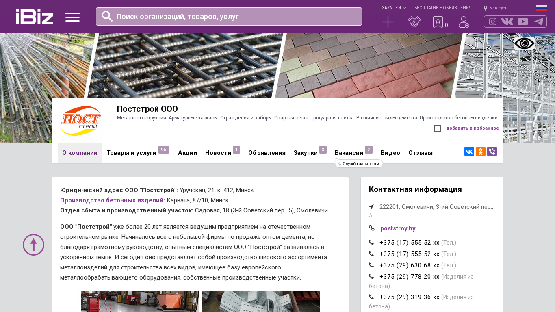Click the plus add icon in header
The height and width of the screenshot is (312, 555).
pyautogui.click(x=388, y=22)
